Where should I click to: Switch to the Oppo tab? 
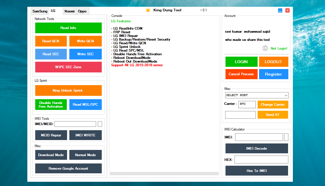(x=82, y=11)
